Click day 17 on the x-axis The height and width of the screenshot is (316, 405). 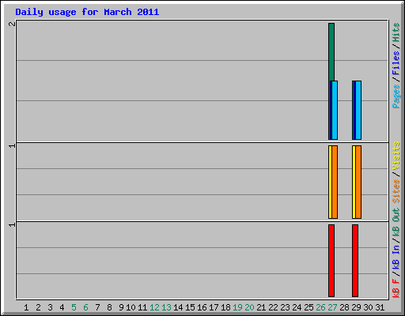coord(214,307)
